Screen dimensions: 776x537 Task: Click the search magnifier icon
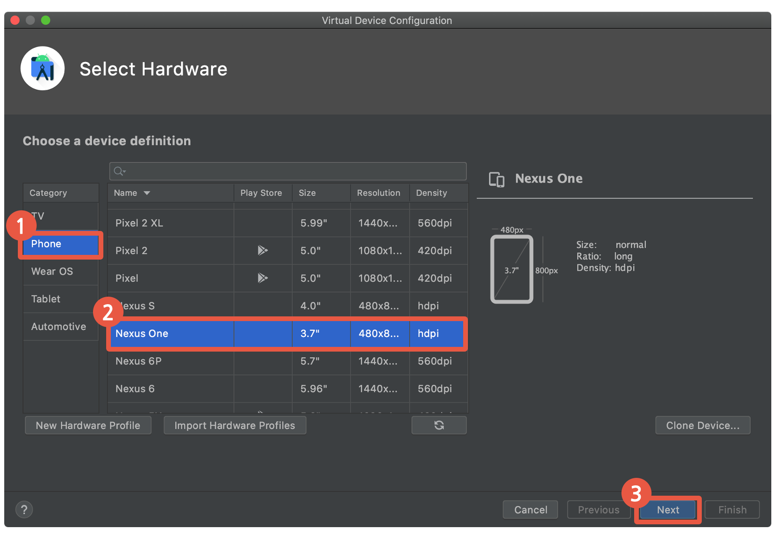pyautogui.click(x=119, y=171)
